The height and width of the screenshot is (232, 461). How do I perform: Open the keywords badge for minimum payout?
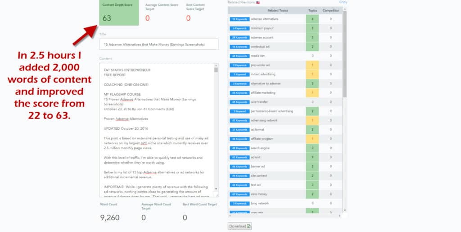click(x=239, y=28)
